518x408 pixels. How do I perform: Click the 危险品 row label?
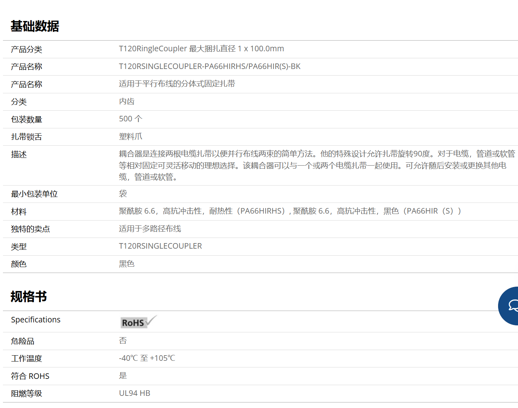coord(23,341)
